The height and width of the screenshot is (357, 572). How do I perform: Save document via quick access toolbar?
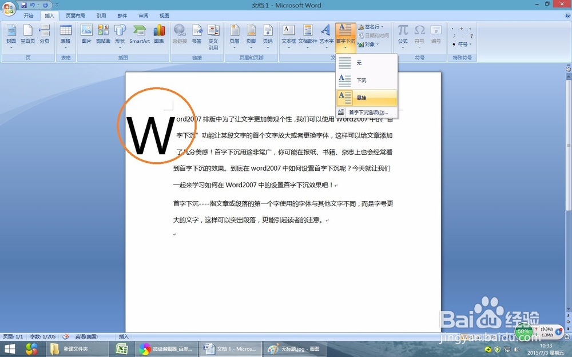click(23, 5)
